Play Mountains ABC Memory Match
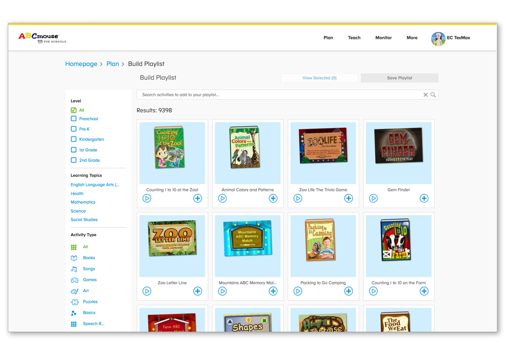 pyautogui.click(x=222, y=291)
